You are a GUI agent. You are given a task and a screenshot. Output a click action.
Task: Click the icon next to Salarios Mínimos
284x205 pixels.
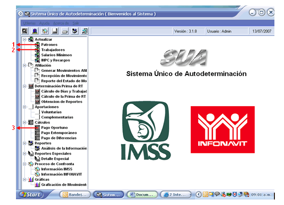pos(37,55)
